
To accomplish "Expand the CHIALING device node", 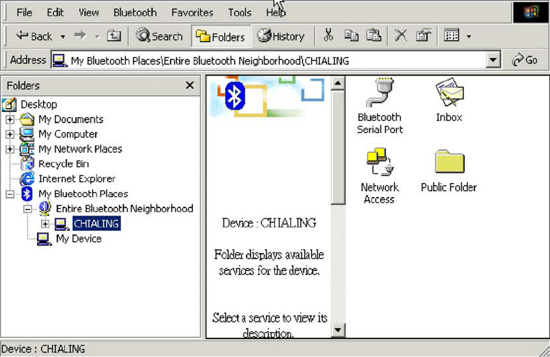I will point(45,223).
